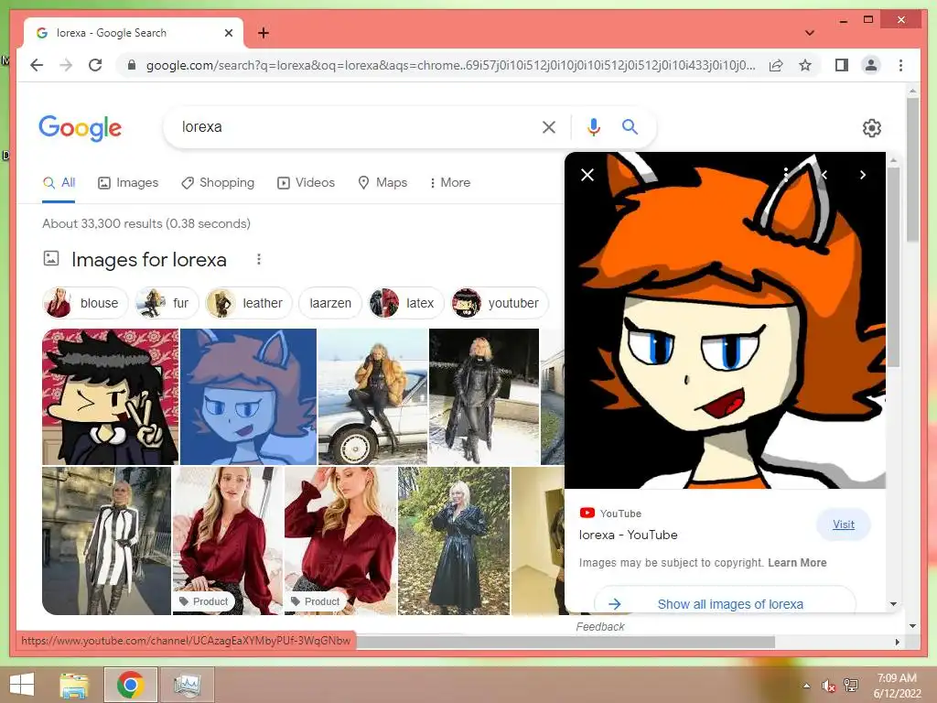Viewport: 937px width, 703px height.
Task: Open File Explorer from taskbar
Action: (74, 685)
